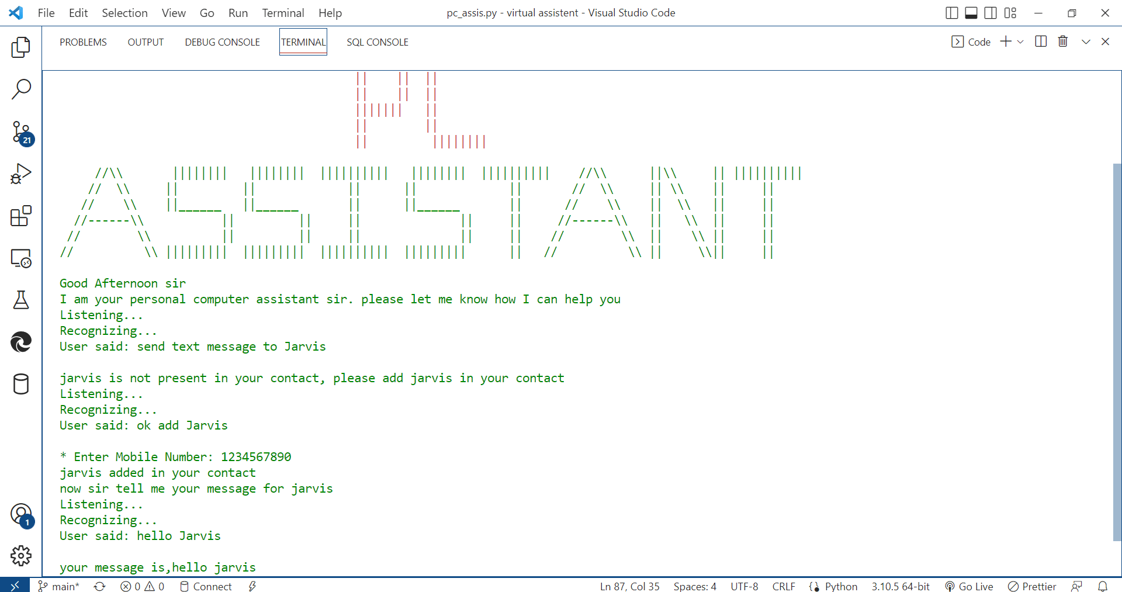Open Source Control with 21 changes
1122x592 pixels.
click(22, 133)
